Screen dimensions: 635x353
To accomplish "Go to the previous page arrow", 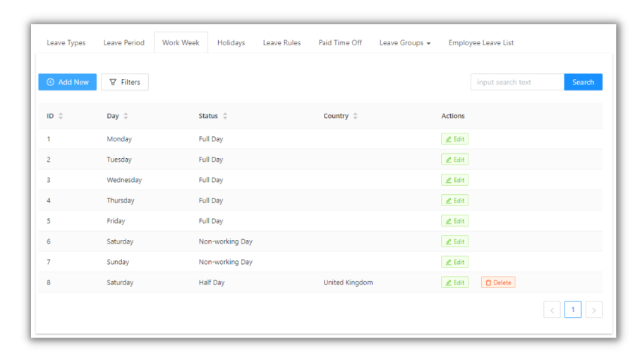I will (552, 310).
